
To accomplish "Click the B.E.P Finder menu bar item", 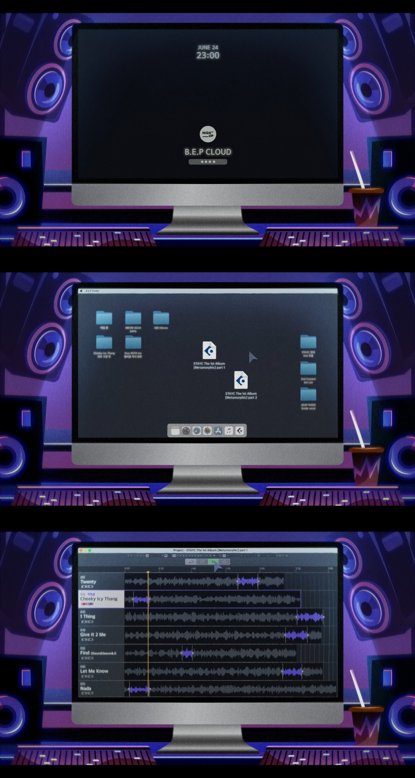I will click(93, 291).
